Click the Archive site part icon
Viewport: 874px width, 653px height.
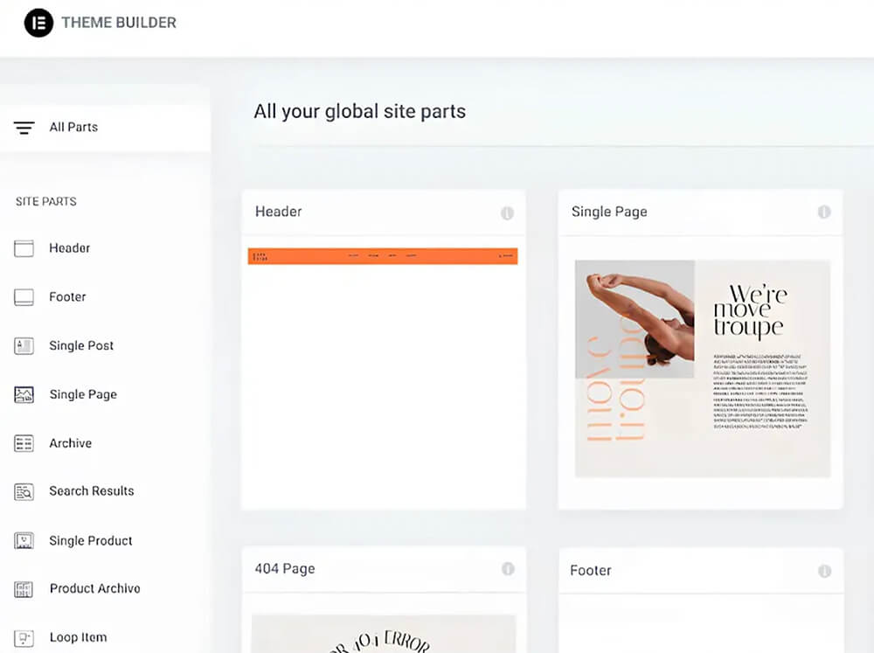point(24,443)
